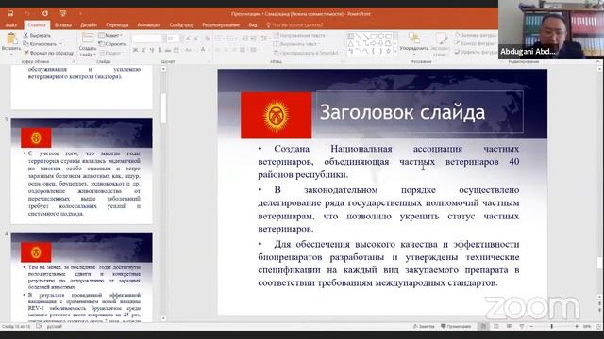Click Notes (Заметки) in the status bar
604x339 pixels.
(x=424, y=327)
